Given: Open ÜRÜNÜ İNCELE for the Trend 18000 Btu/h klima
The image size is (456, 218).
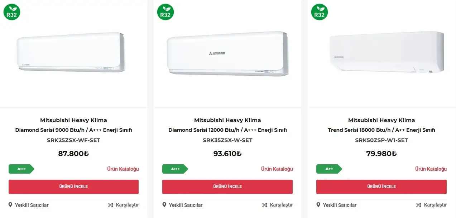Looking at the screenshot, I should (x=381, y=187).
